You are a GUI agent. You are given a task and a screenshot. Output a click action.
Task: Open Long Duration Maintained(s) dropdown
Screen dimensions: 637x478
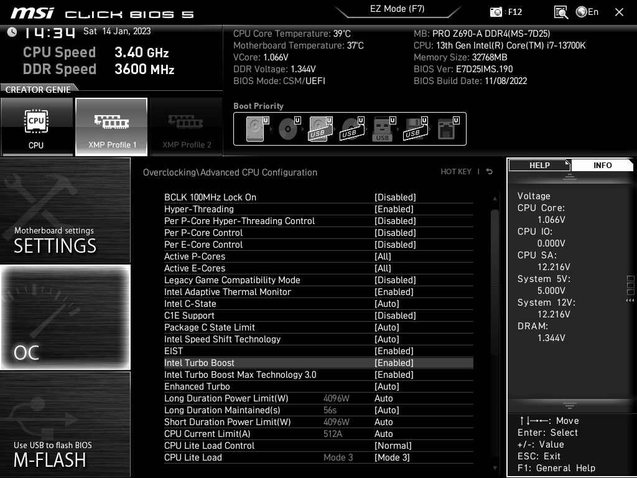(x=387, y=410)
